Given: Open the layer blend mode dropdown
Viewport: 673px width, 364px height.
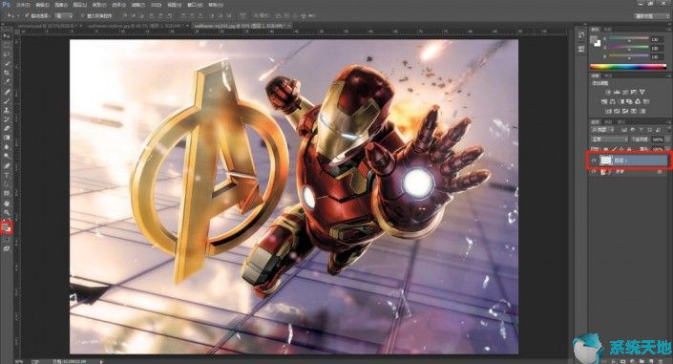Looking at the screenshot, I should 609,139.
